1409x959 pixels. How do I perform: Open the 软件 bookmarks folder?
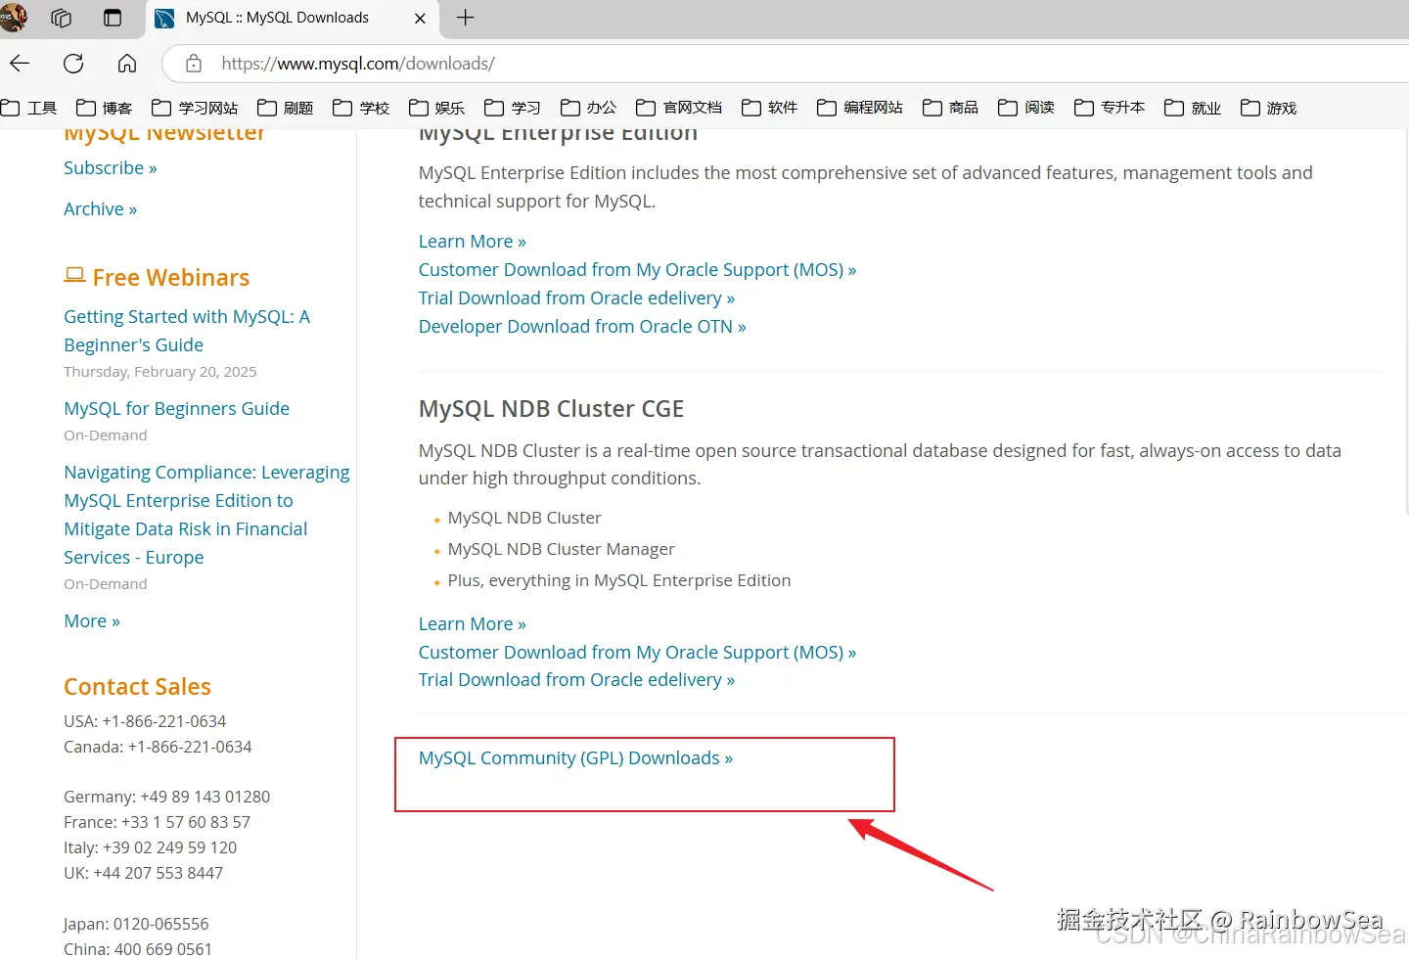770,108
